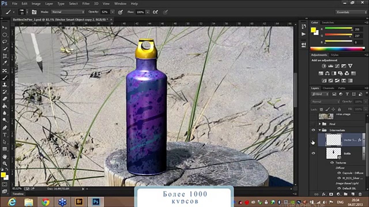The width and height of the screenshot is (369, 207).
Task: Select the Move tool
Action: (x=5, y=28)
